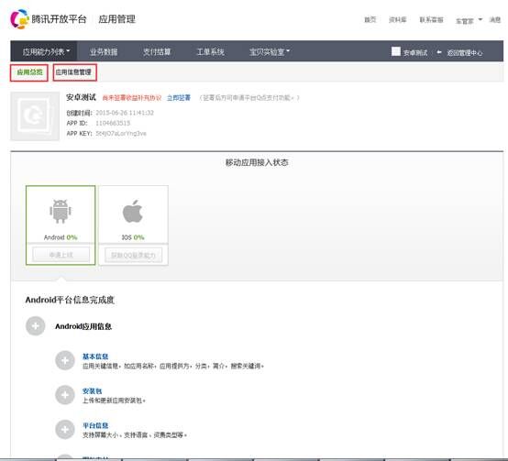The width and height of the screenshot is (508, 461).
Task: Click the plus icon next to 安装包
Action: coord(65,395)
